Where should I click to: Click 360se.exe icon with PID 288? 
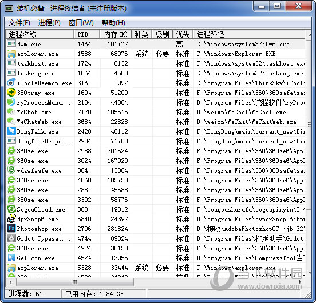(x=11, y=190)
